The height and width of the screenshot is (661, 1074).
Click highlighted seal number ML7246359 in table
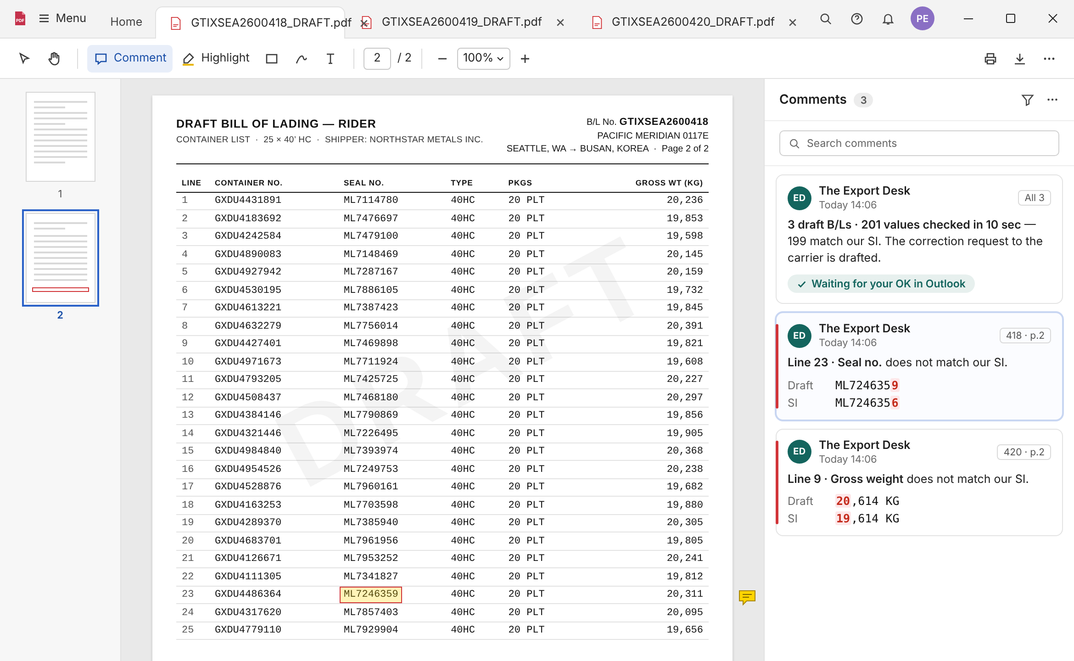tap(370, 594)
